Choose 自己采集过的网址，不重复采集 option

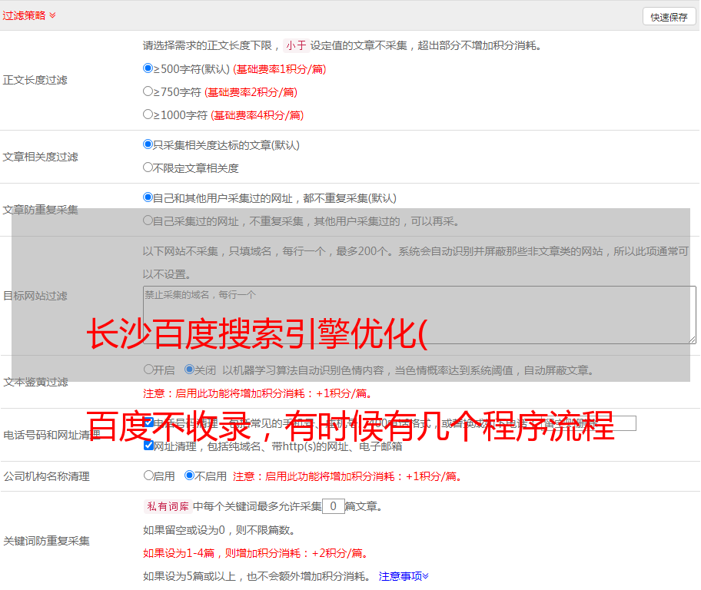click(x=148, y=220)
